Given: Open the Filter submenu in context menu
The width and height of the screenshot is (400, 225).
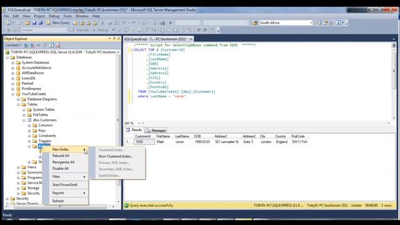Looking at the screenshot, I should pos(66,176).
